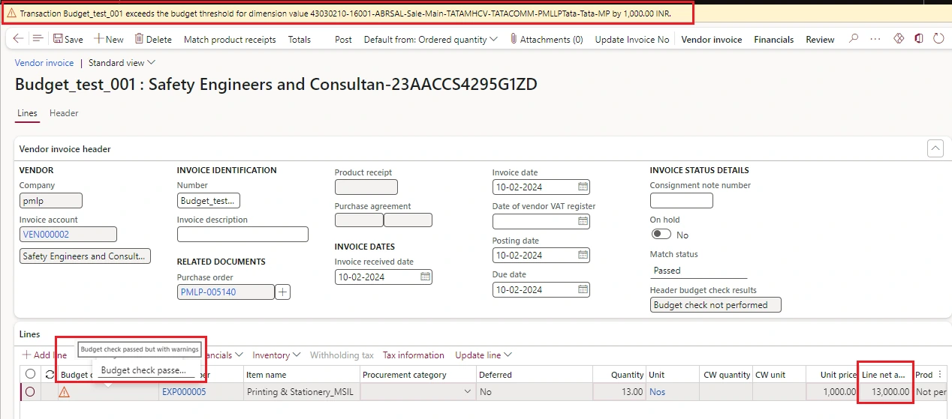Add line to the invoice

[x=45, y=355]
